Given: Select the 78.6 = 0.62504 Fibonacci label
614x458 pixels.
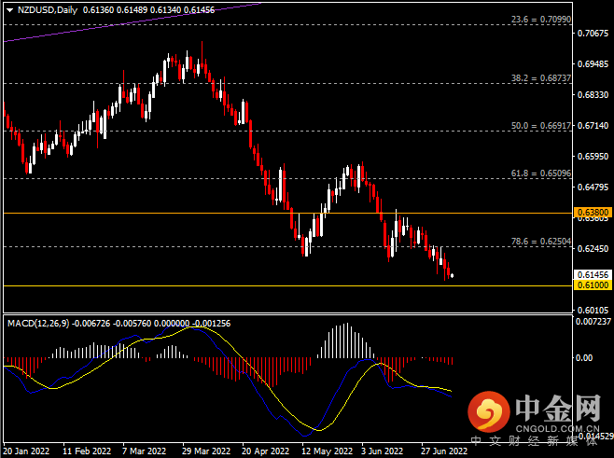Looking at the screenshot, I should tap(541, 242).
